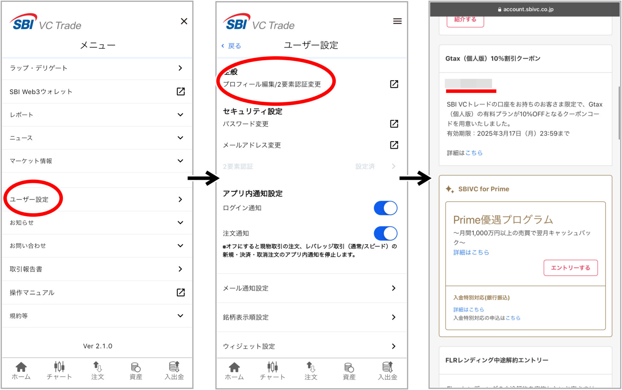
Task: Open パスワード変更 external link icon
Action: pos(394,124)
